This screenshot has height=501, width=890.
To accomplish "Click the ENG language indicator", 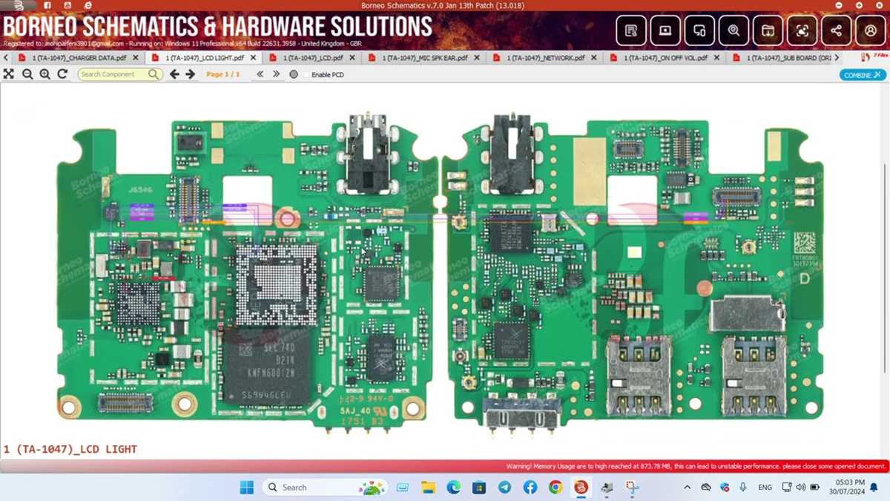I will [x=765, y=488].
